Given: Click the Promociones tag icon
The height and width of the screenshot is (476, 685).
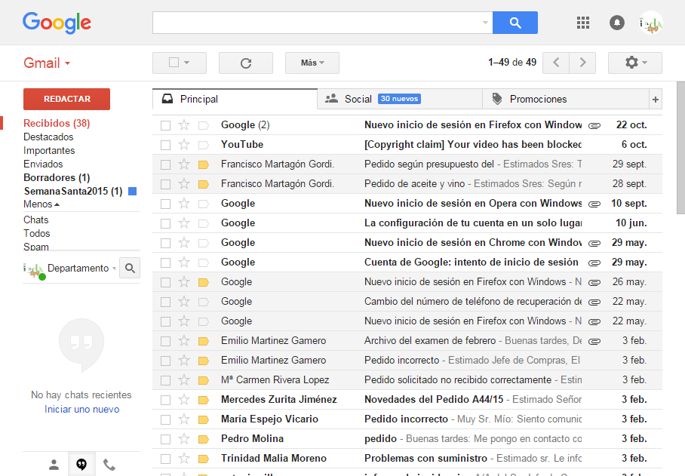Looking at the screenshot, I should tap(496, 99).
